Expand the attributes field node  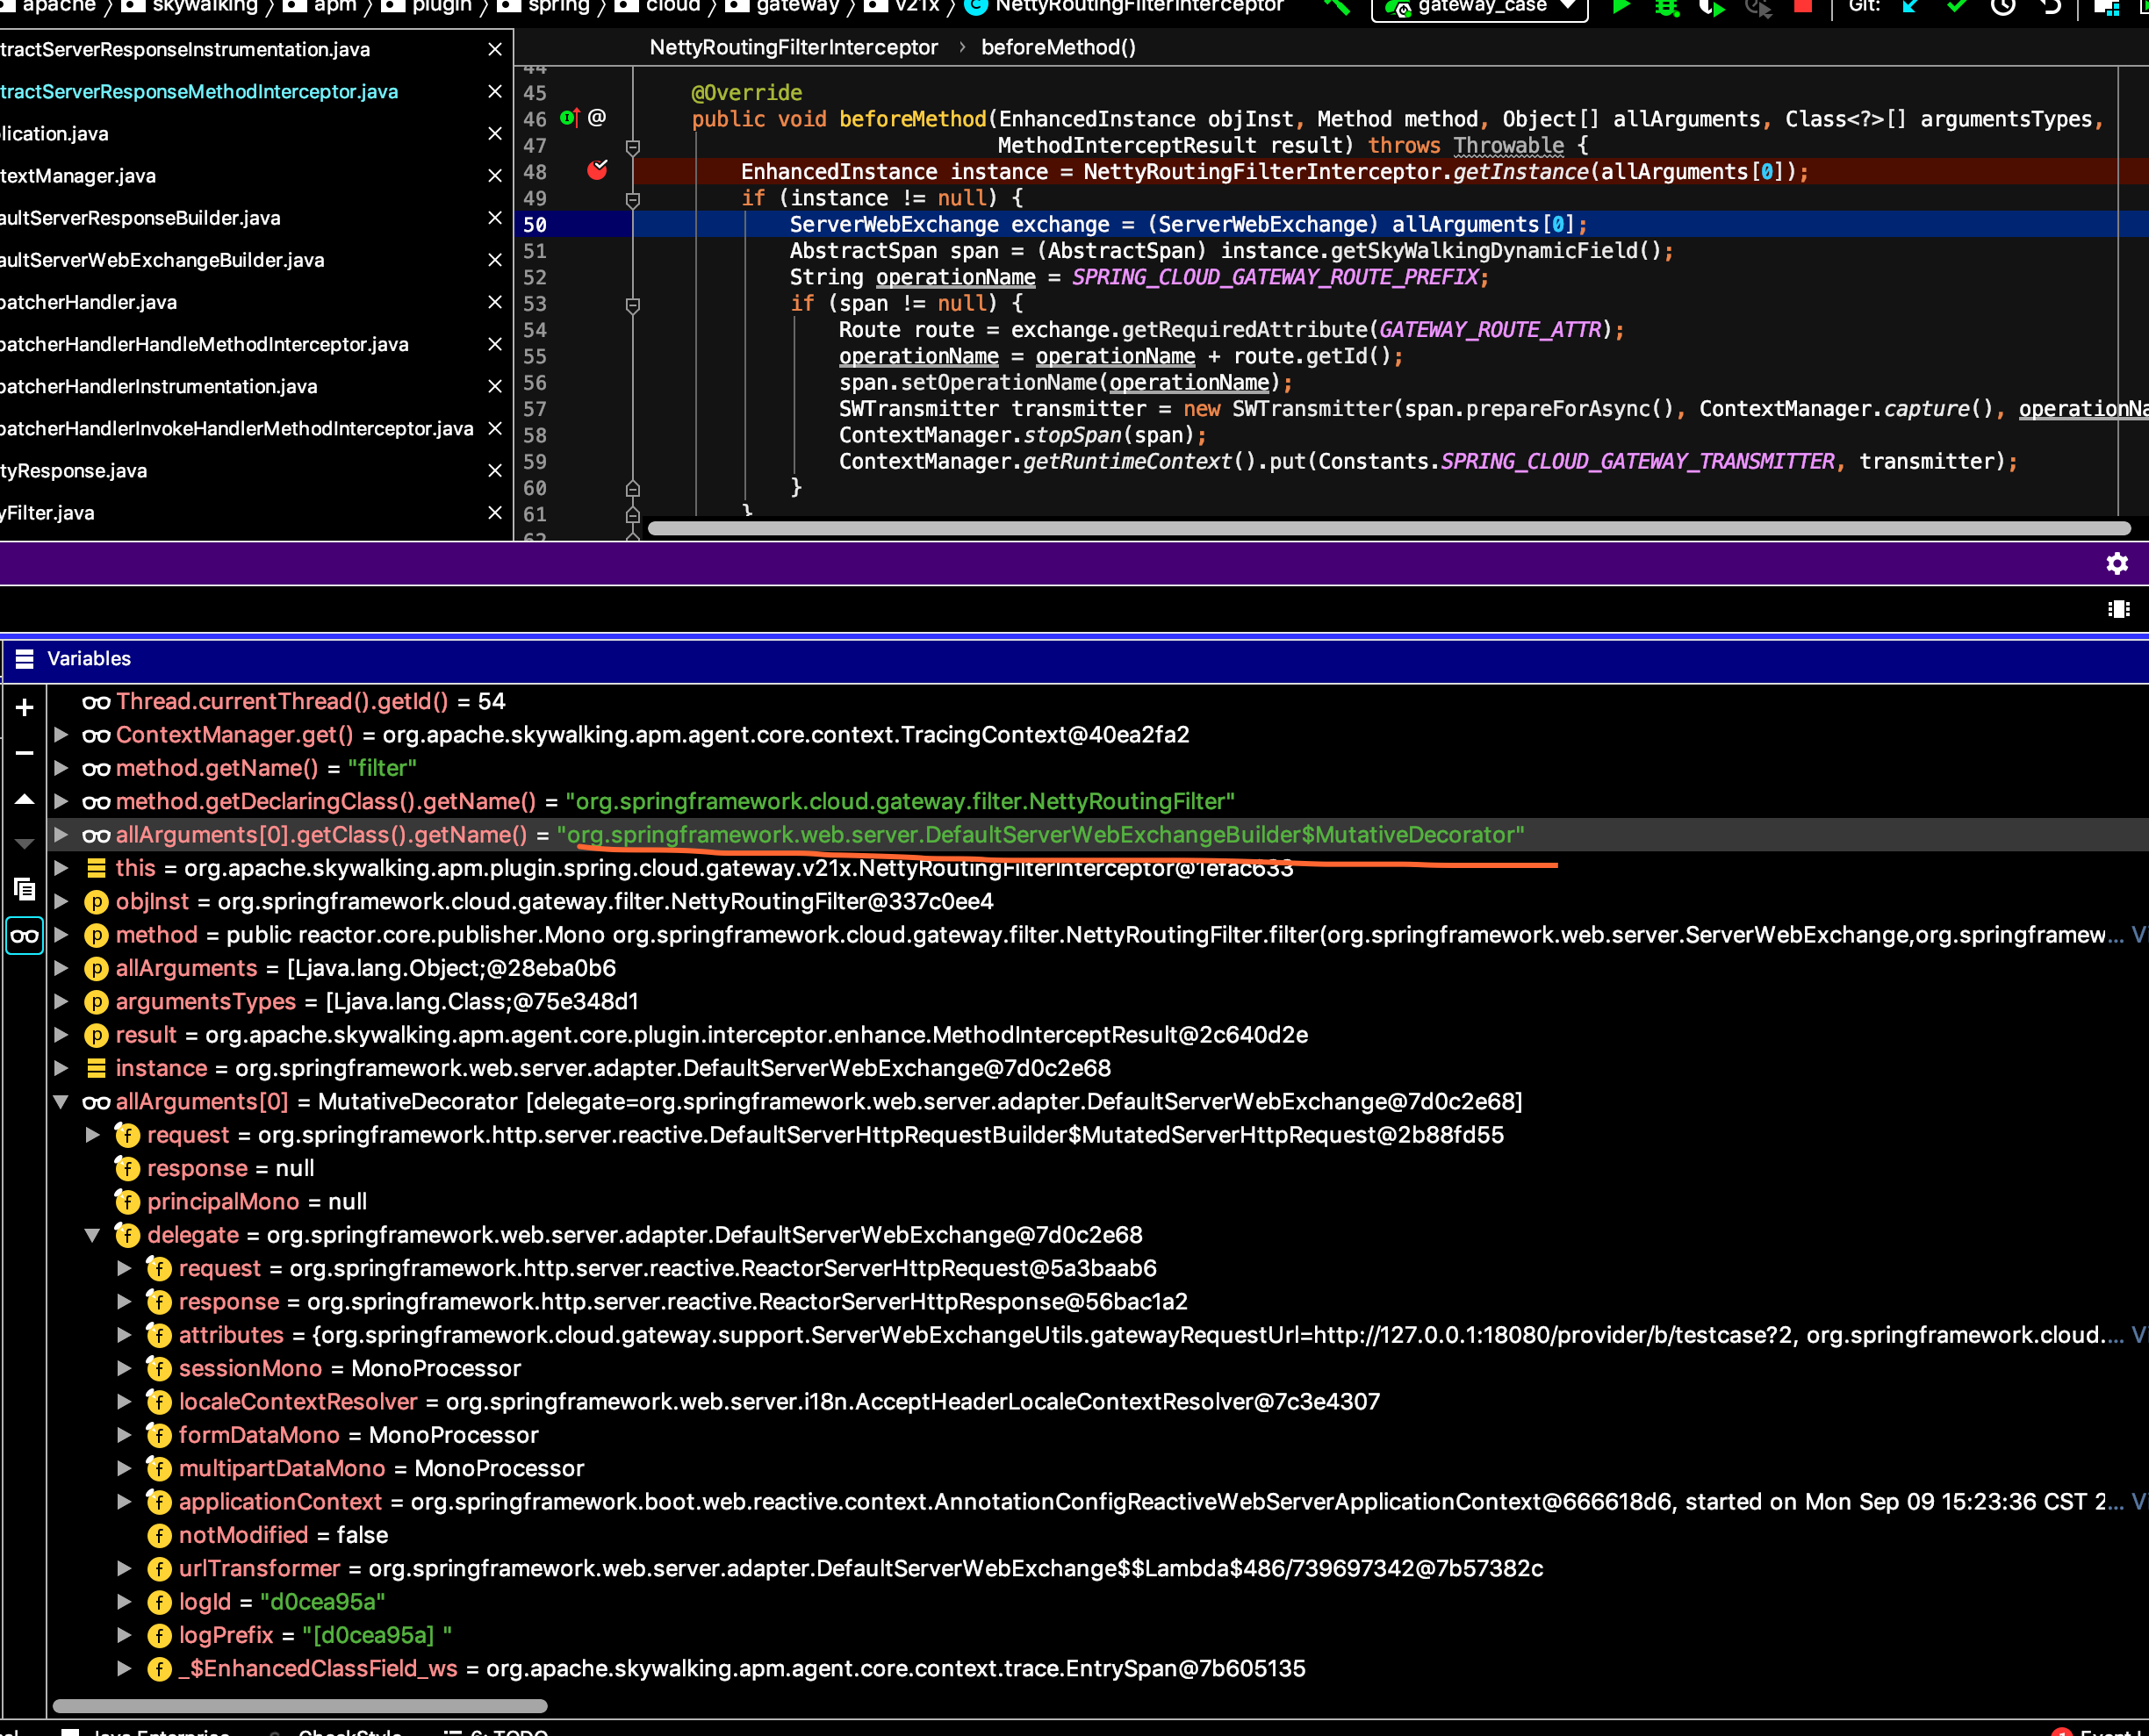[124, 1335]
